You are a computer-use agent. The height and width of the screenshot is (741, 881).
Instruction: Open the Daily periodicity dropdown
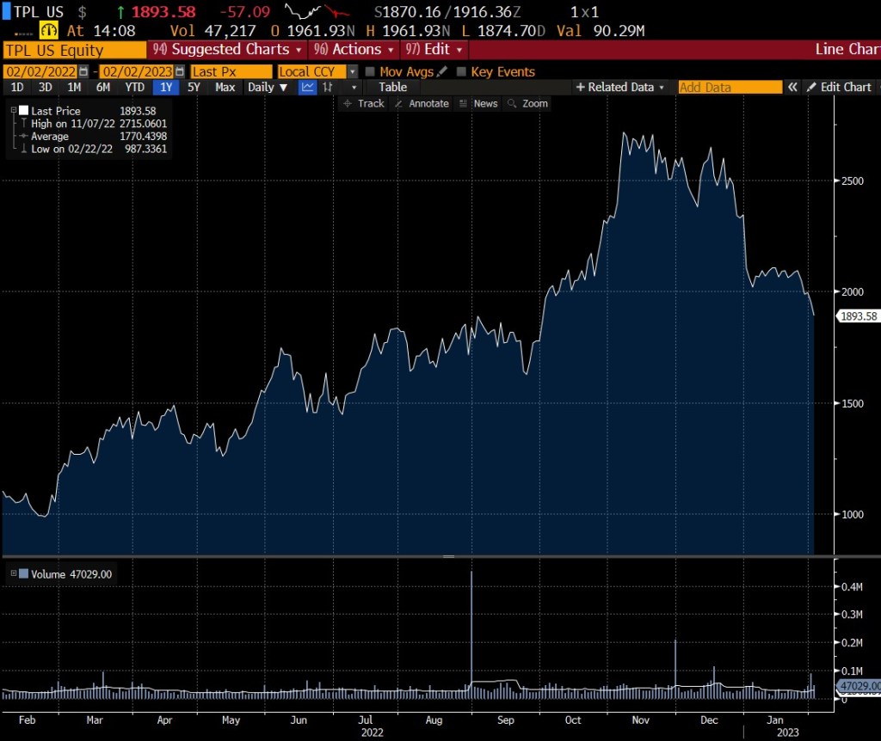267,87
